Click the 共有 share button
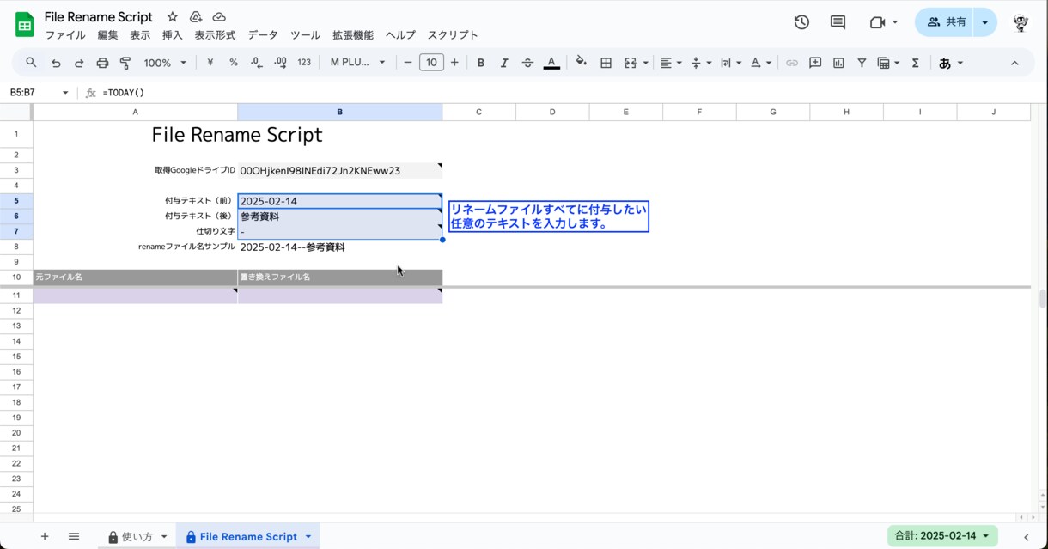Image resolution: width=1048 pixels, height=549 pixels. (x=946, y=22)
